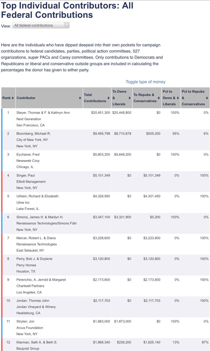This screenshot has width=210, height=351.
Task: Click the $20,451,300 total contributions cell
Action: click(100, 113)
